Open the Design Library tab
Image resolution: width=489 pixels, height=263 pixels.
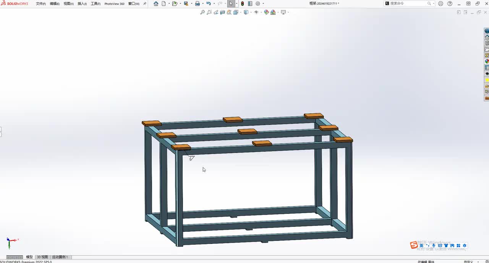[x=487, y=43]
